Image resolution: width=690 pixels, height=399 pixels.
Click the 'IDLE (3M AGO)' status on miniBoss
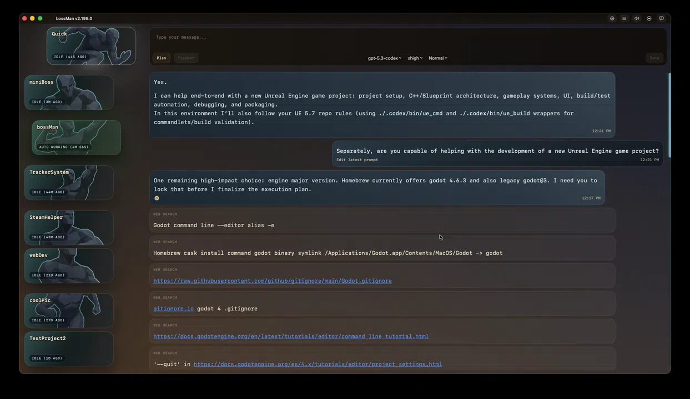[47, 102]
